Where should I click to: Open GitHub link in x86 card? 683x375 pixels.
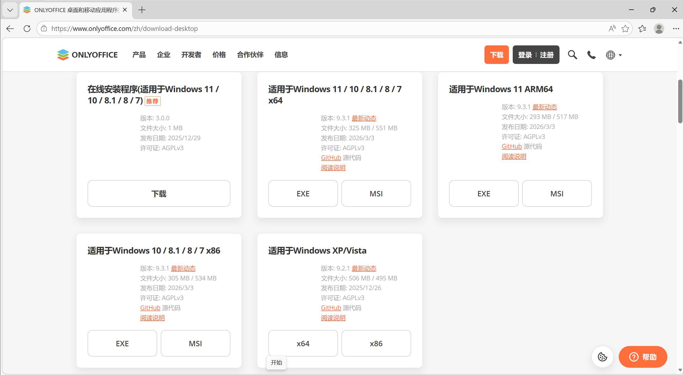(x=150, y=308)
